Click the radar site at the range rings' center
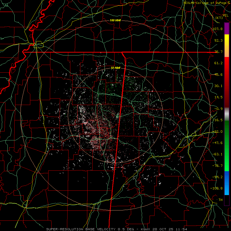 pos(117,116)
